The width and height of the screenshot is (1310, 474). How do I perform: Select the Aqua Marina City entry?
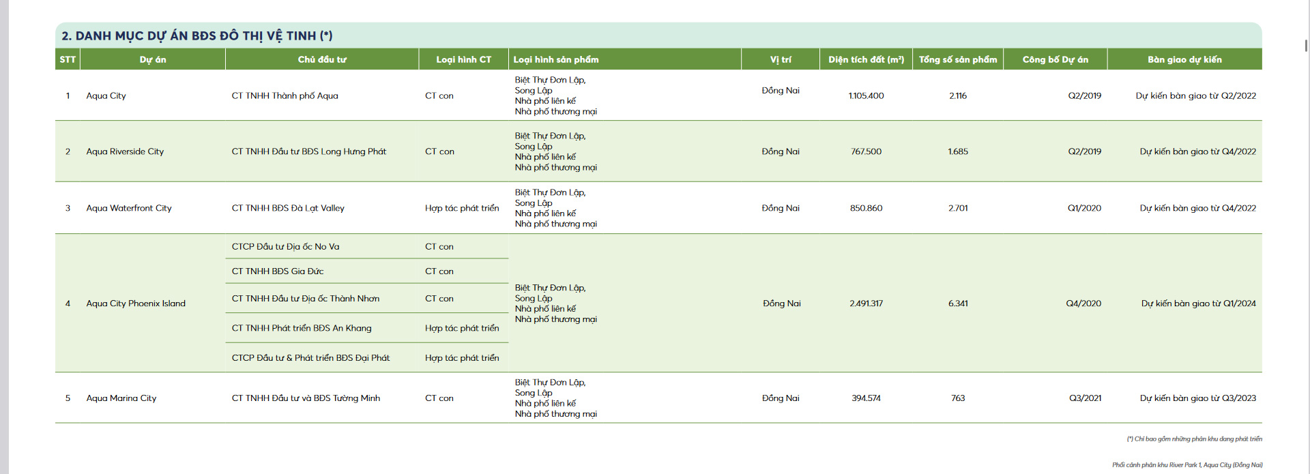[121, 398]
